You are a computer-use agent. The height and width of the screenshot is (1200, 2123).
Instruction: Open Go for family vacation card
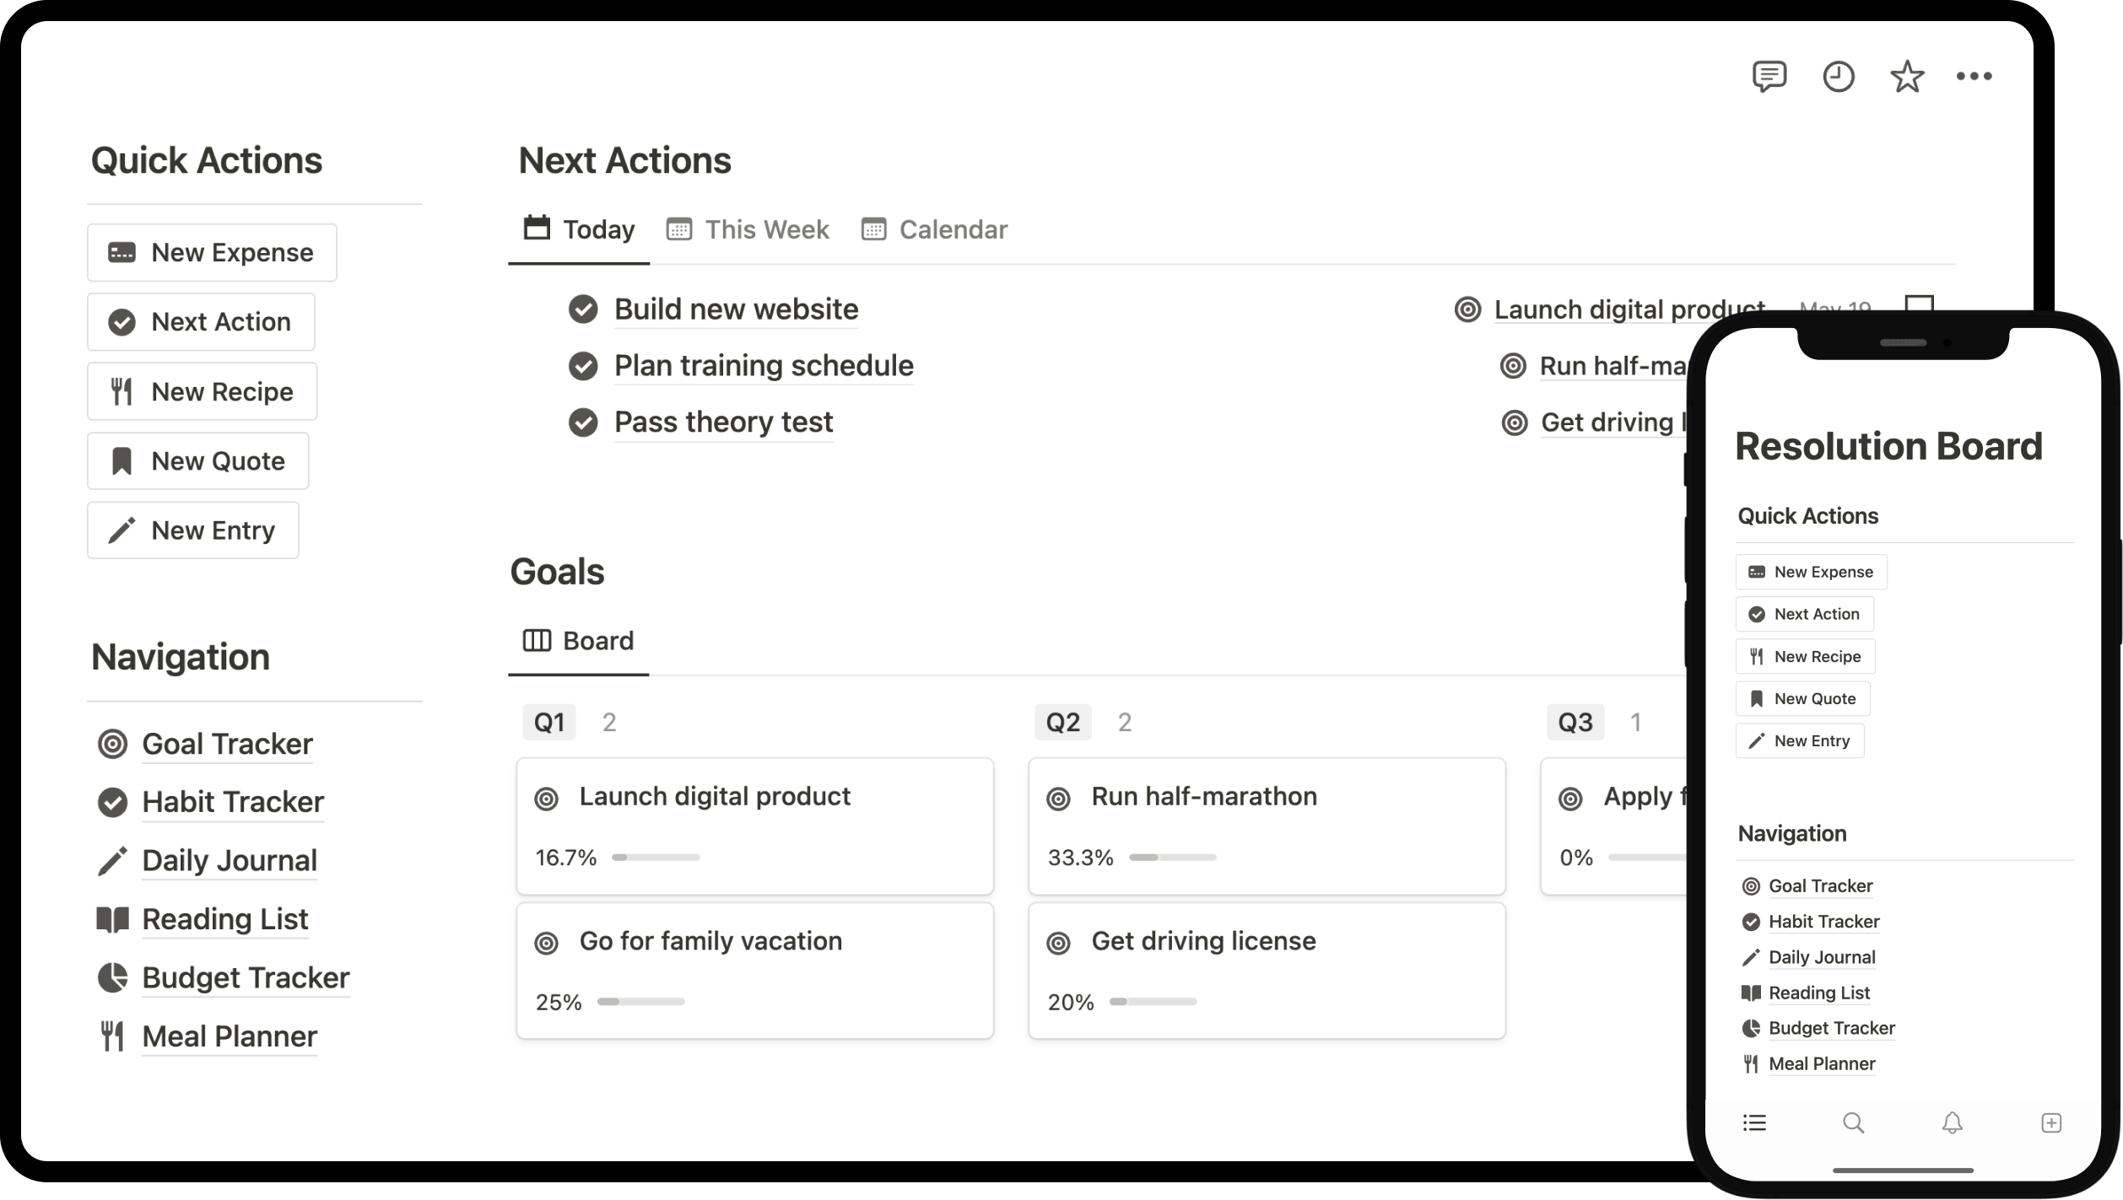[754, 970]
